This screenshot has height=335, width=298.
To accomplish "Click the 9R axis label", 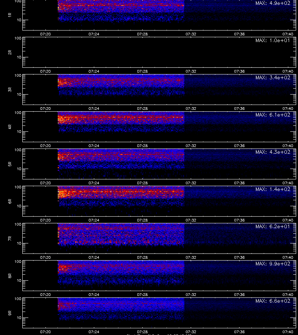I will pyautogui.click(x=10, y=313).
